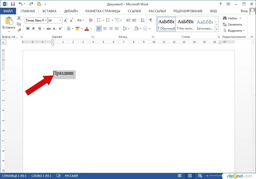Screen dimensions: 256x179
Task: Save the document with the floppy disk icon
Action: 13,4
